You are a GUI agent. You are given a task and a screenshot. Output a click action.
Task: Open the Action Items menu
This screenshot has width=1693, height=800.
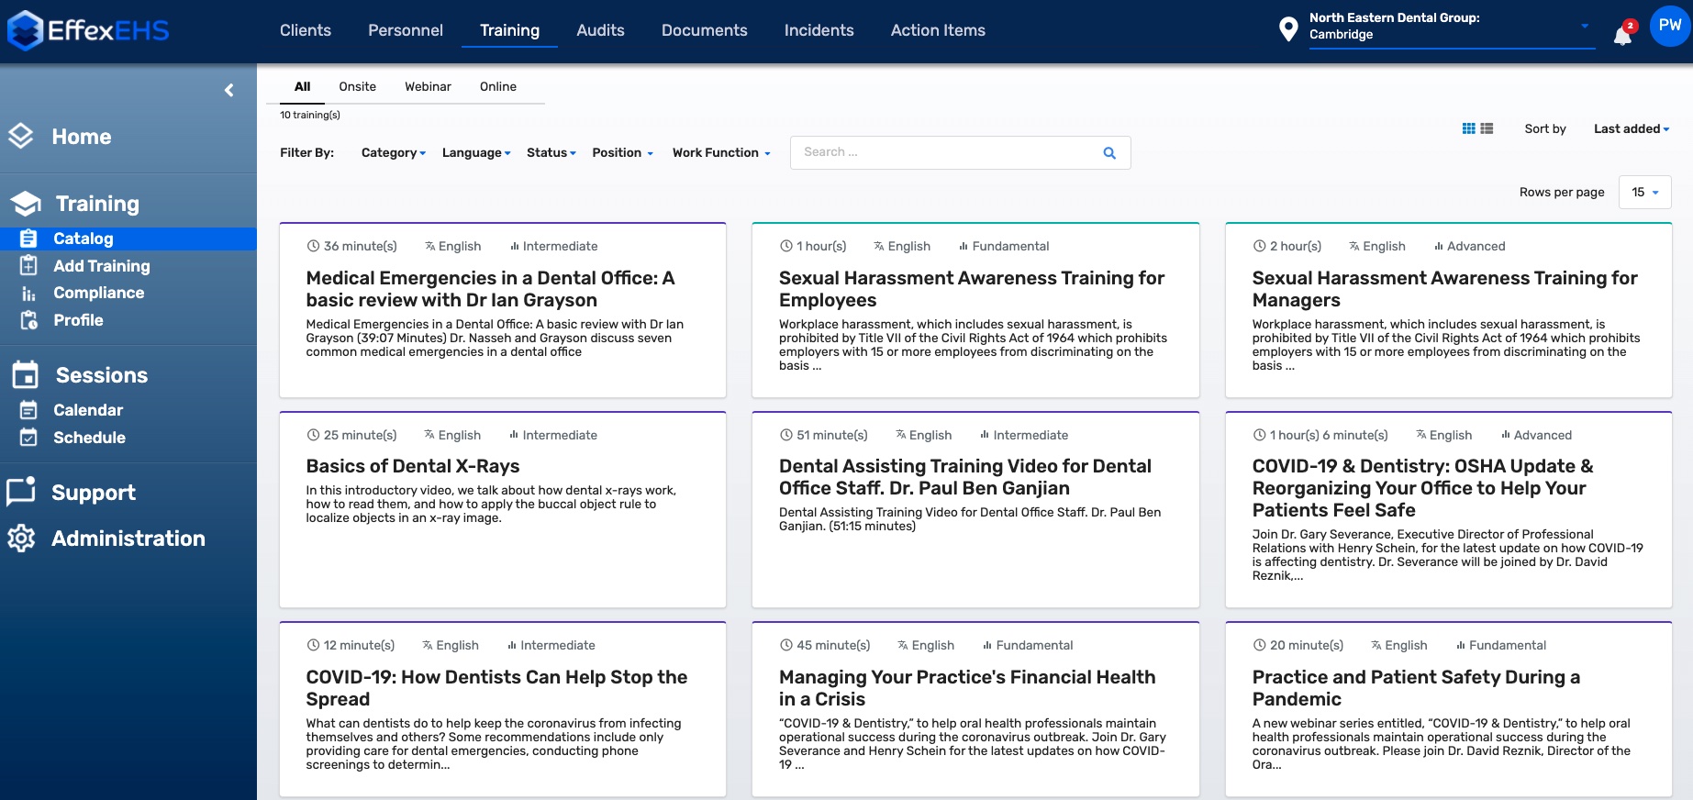(938, 30)
